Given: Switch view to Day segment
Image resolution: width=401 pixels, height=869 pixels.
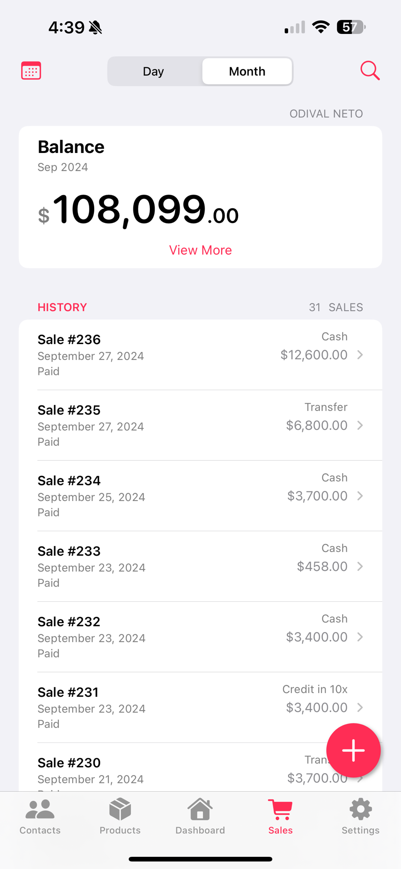Looking at the screenshot, I should tap(153, 71).
